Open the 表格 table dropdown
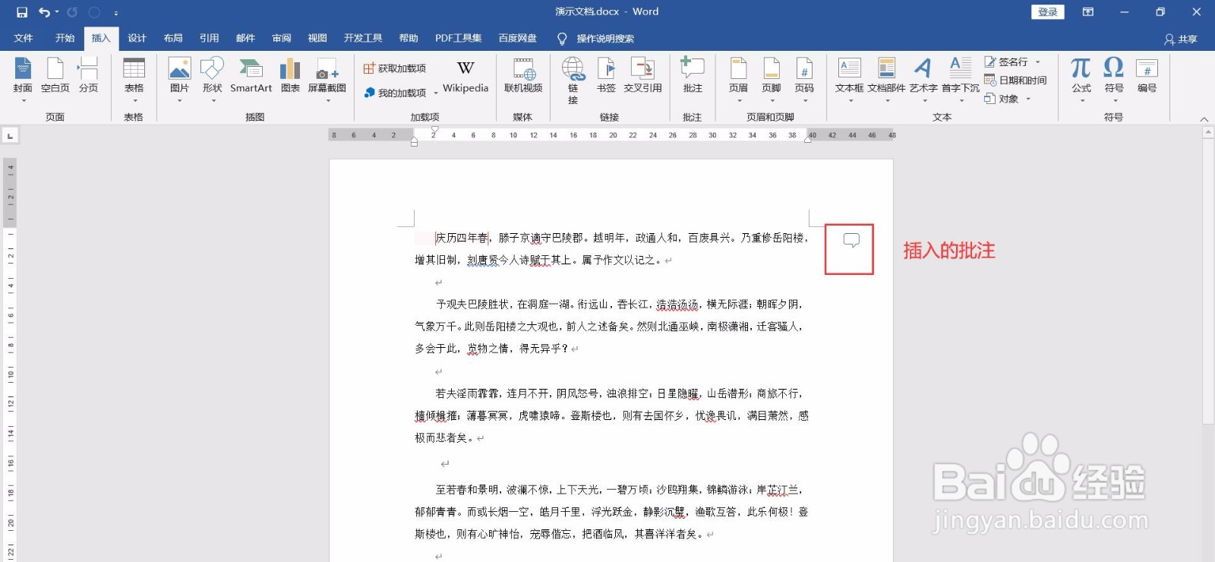Screen dimensions: 1215x562 click(x=134, y=80)
